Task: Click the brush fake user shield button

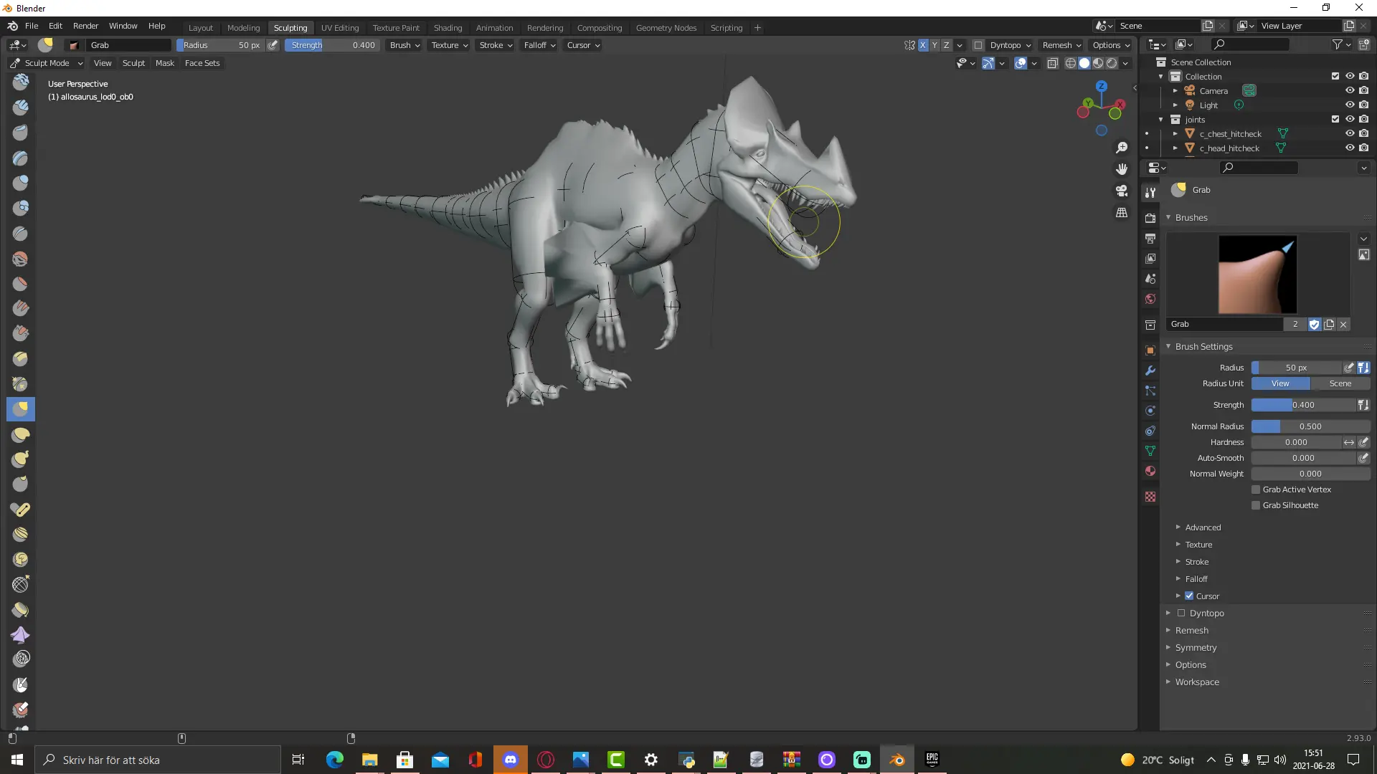Action: pos(1314,325)
